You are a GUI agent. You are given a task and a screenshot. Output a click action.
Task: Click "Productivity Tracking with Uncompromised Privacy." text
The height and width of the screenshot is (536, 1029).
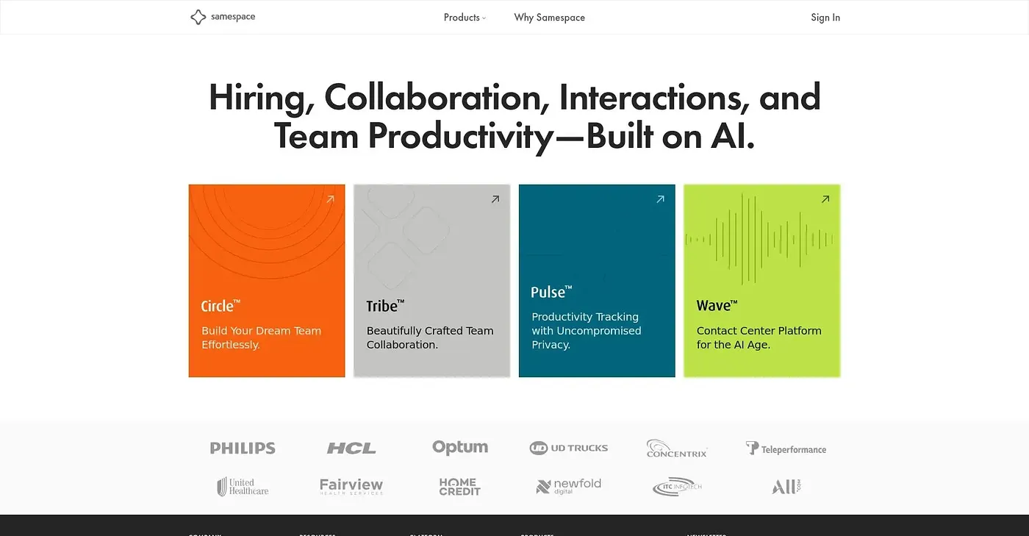587,331
